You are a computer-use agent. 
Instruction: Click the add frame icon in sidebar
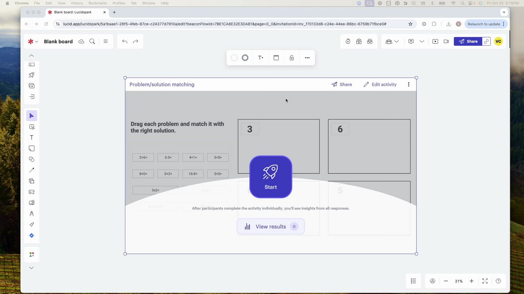tap(32, 86)
